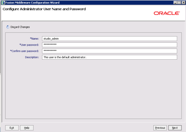Open Help for this wizard page

(27, 128)
